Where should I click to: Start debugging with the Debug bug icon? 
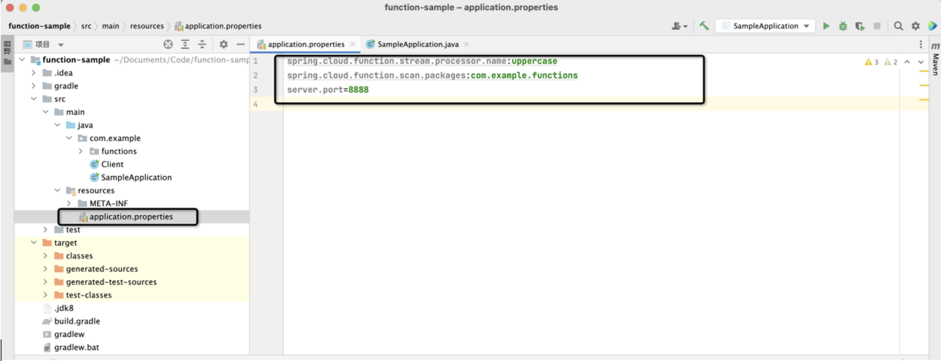[x=842, y=26]
